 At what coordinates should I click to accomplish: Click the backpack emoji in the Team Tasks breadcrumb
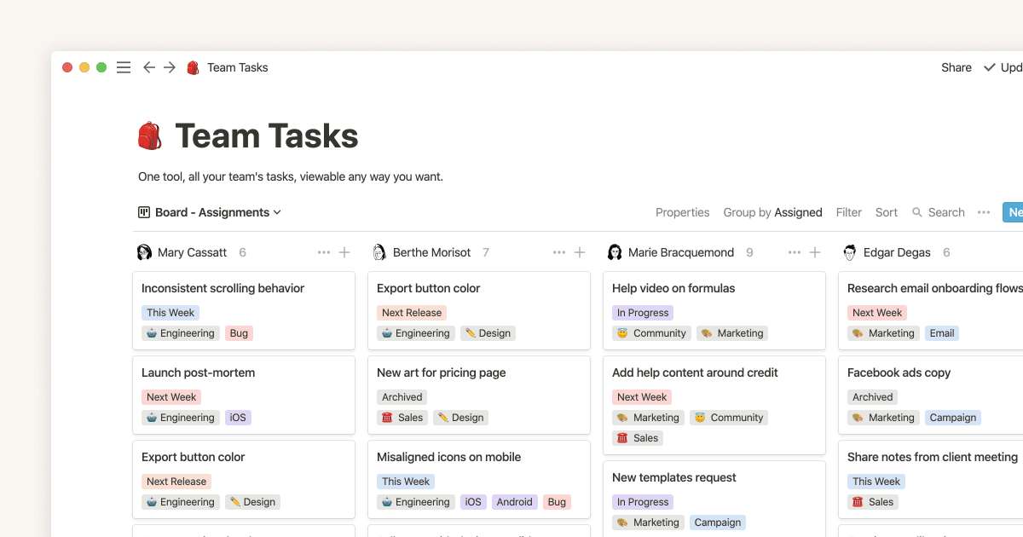(192, 66)
